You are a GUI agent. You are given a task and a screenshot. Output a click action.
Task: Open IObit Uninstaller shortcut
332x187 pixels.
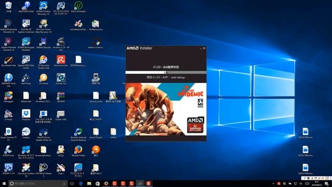click(x=78, y=7)
